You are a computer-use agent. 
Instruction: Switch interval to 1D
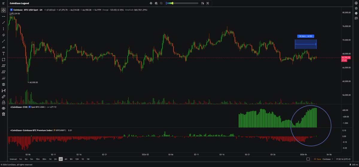83,159
